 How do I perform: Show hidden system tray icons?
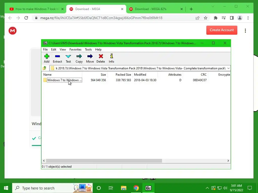pos(207,188)
